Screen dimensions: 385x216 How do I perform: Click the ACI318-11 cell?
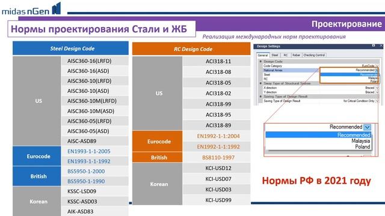coord(217,61)
